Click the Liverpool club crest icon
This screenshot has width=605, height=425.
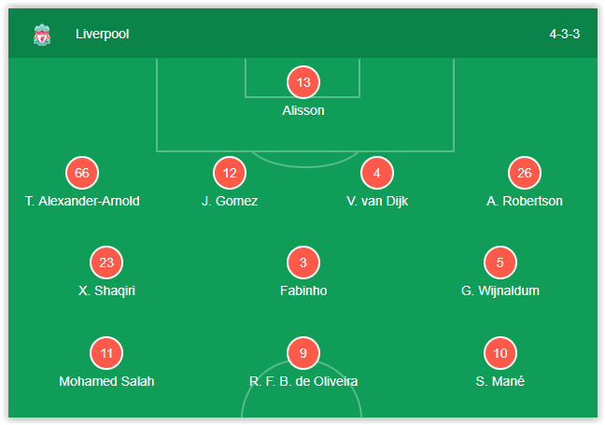coord(42,35)
